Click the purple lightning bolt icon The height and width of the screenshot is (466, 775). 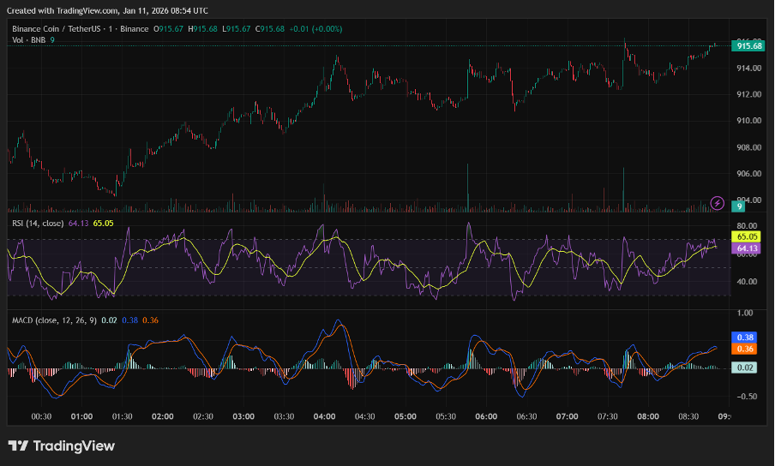click(x=718, y=203)
